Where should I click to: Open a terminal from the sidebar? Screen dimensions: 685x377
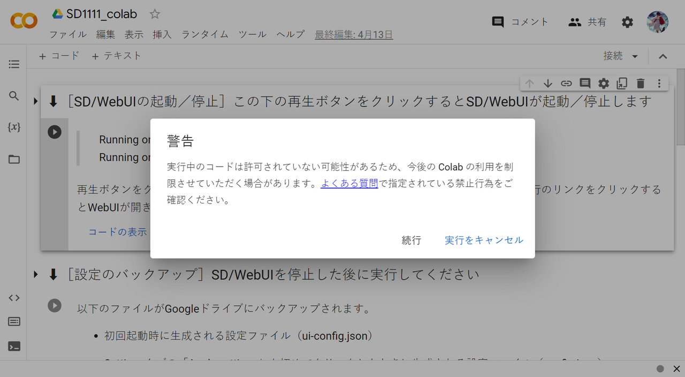14,346
